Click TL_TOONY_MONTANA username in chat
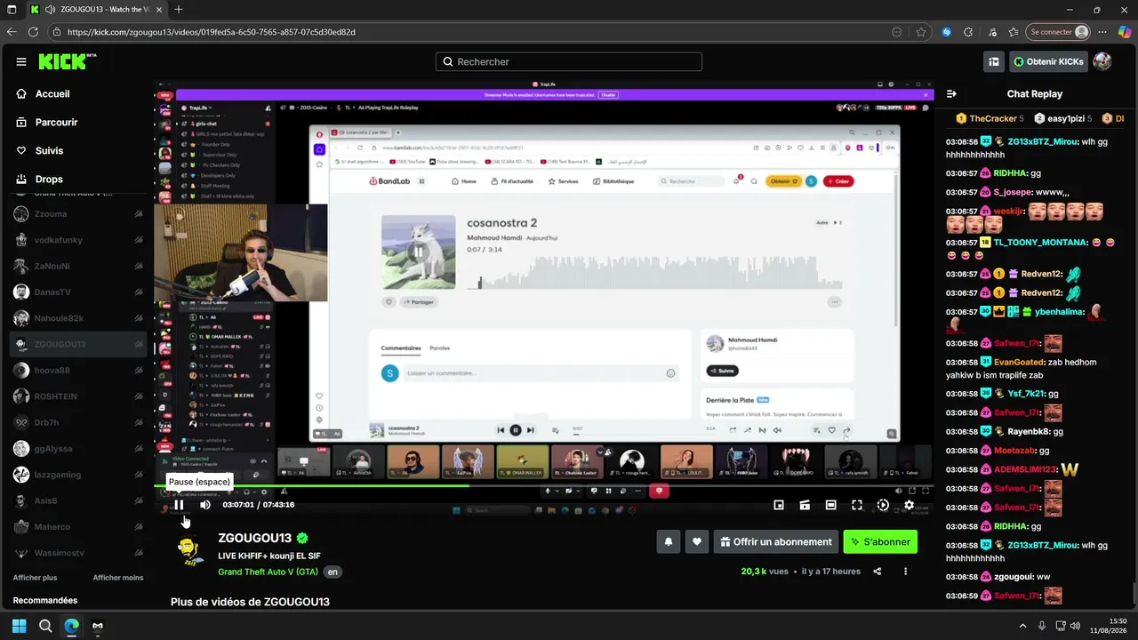Image resolution: width=1138 pixels, height=640 pixels. (1040, 243)
